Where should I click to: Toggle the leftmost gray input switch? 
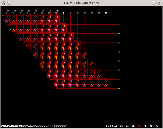click(8, 11)
